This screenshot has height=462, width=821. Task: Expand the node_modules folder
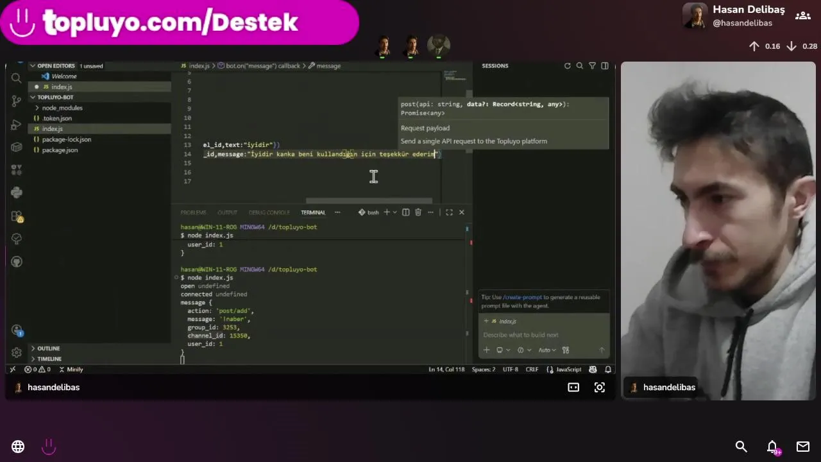coord(62,108)
